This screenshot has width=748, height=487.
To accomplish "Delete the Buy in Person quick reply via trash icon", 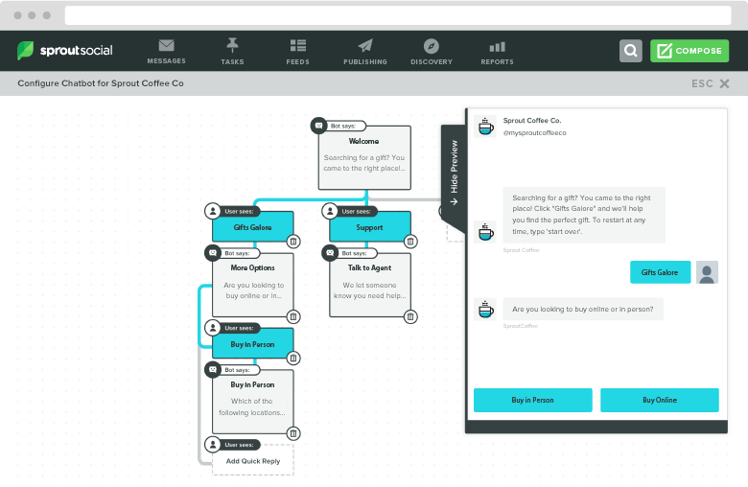I will pyautogui.click(x=293, y=358).
